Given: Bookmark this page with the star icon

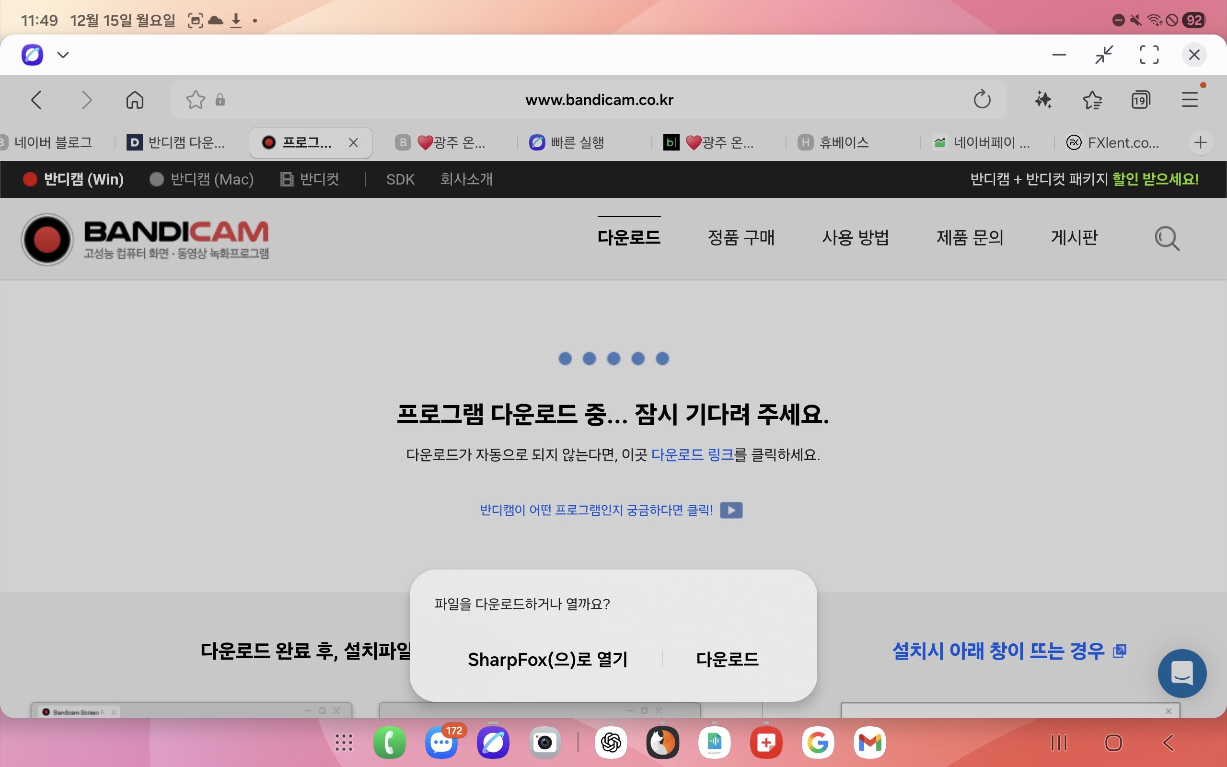Looking at the screenshot, I should pos(196,99).
